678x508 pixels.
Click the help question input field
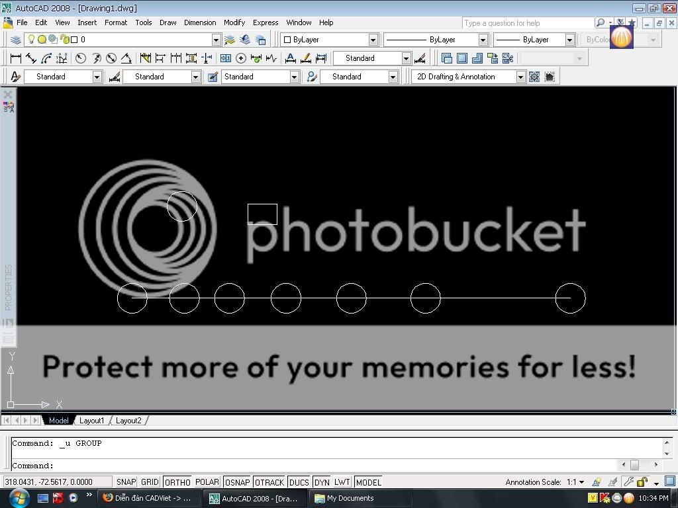[x=527, y=23]
